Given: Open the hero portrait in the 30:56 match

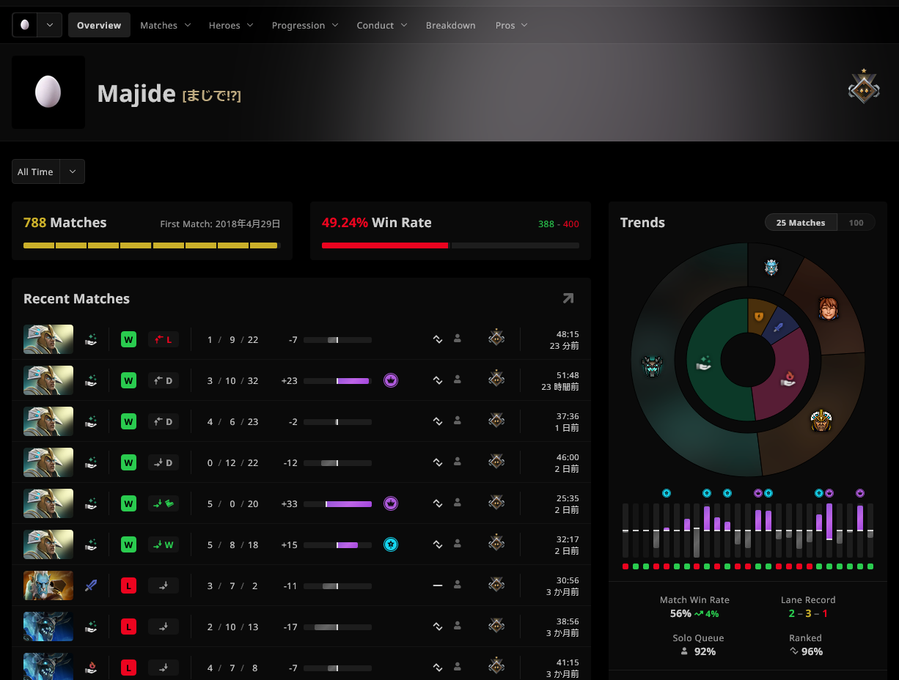Looking at the screenshot, I should pos(48,585).
